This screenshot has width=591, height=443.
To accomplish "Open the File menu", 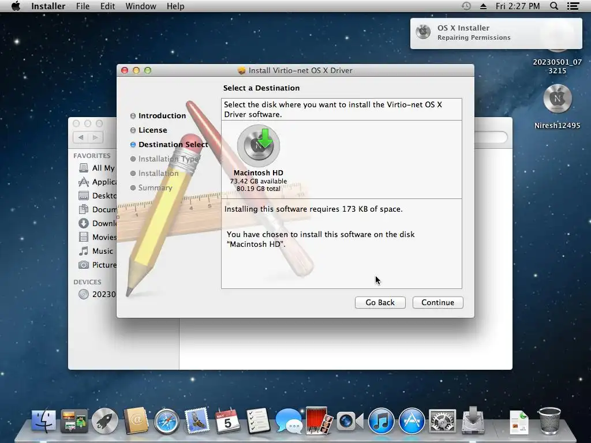I will [83, 6].
